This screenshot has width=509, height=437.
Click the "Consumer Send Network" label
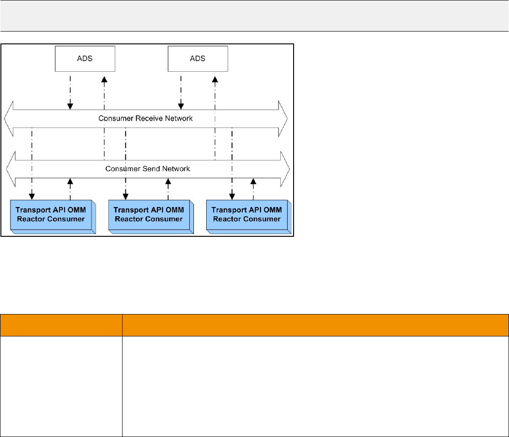148,169
